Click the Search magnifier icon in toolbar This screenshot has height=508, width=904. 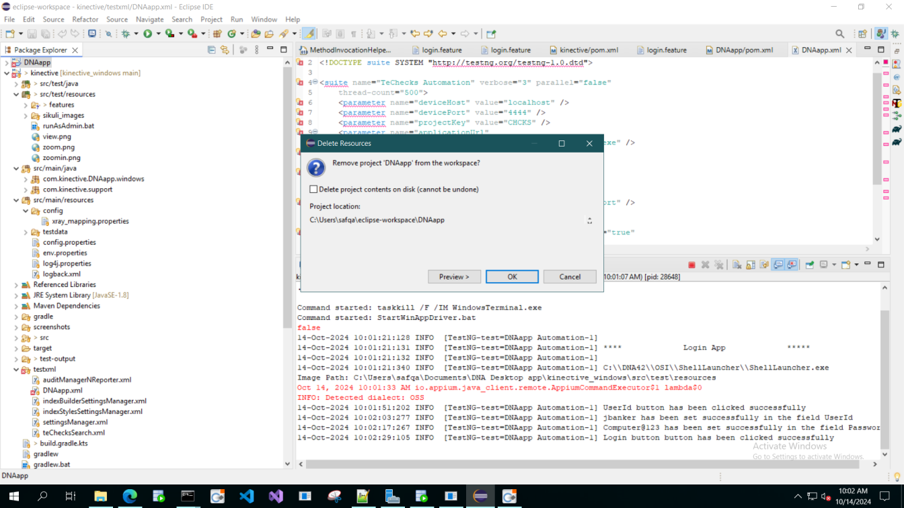point(839,34)
